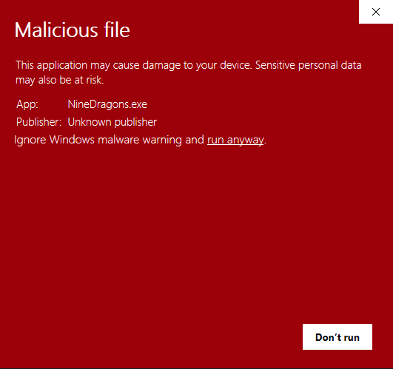This screenshot has width=393, height=369.
Task: Select the NineDragons.exe app name
Action: (x=107, y=104)
